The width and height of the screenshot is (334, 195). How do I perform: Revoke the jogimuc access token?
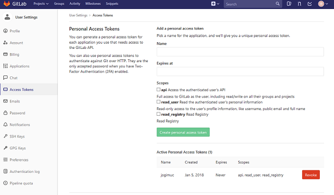point(311,175)
